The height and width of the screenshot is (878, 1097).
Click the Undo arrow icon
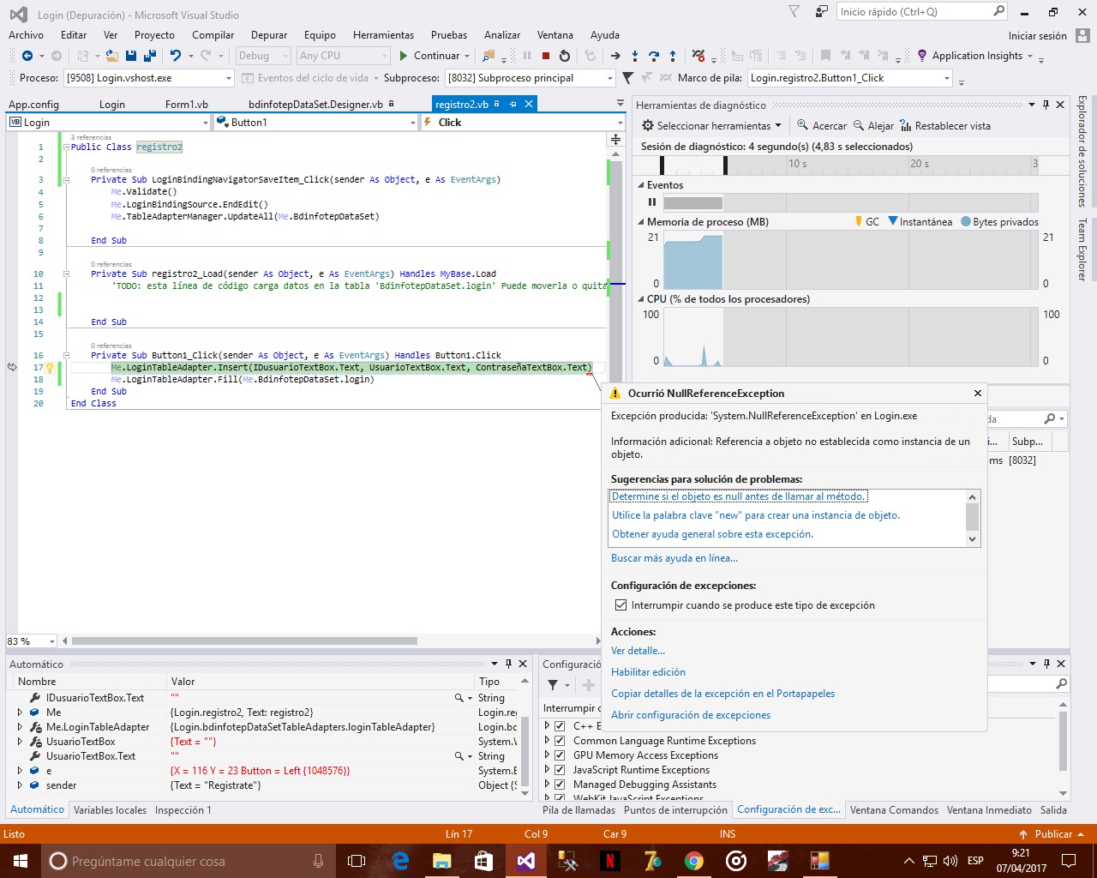pos(176,56)
